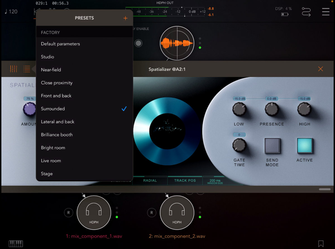
Task: Select the Brilliance booth preset
Action: pos(56,135)
